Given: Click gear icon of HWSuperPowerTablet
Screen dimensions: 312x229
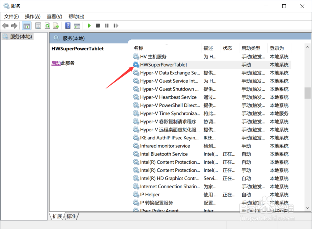Looking at the screenshot, I should tap(136, 65).
